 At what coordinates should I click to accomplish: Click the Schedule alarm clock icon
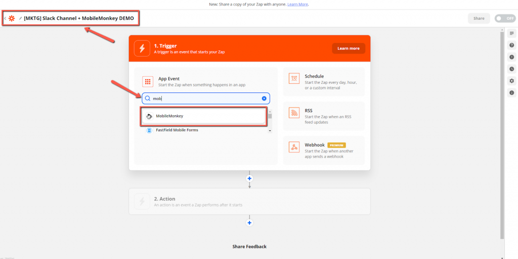(x=294, y=78)
